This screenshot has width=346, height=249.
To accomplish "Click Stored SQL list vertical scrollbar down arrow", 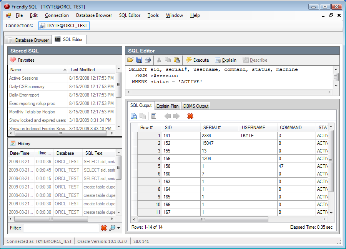I will (119, 127).
